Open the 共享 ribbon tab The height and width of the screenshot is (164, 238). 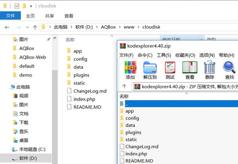(x=49, y=16)
